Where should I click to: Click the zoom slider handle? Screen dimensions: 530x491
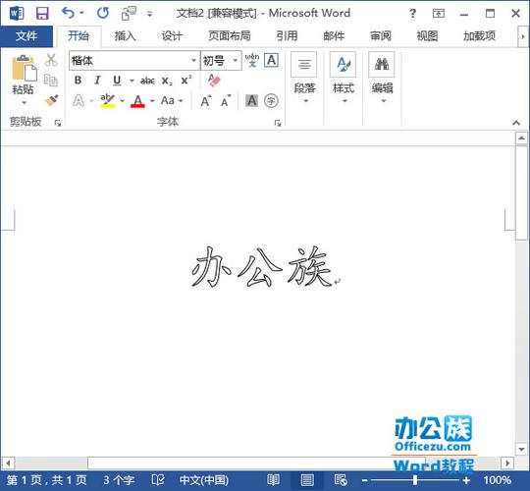point(415,480)
